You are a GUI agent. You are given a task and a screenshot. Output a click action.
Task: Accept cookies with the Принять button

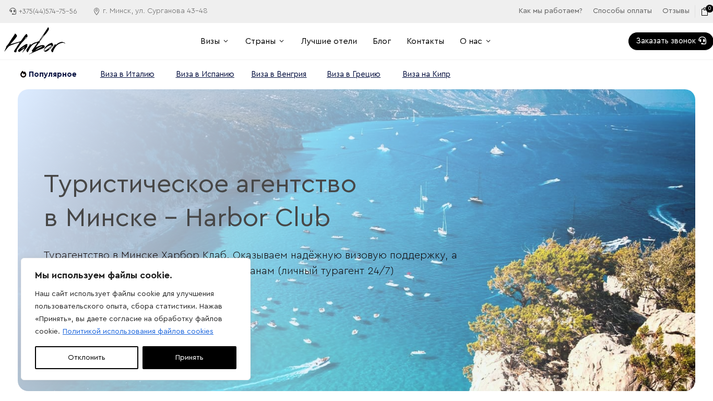[x=189, y=358]
